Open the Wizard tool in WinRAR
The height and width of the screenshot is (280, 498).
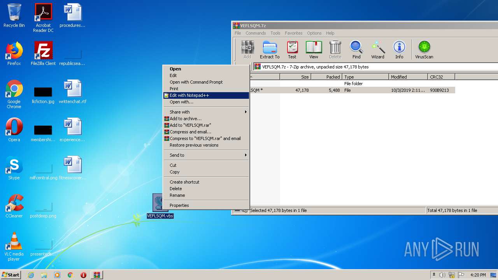coord(377,50)
